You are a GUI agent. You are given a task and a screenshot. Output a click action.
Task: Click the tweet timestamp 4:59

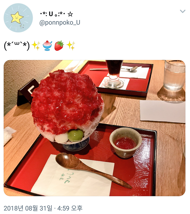tap(63, 208)
